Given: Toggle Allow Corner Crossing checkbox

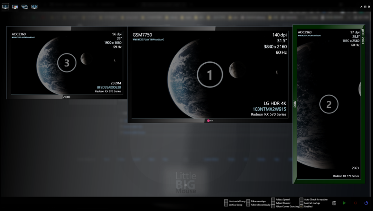Looking at the screenshot, I should tap(273, 207).
